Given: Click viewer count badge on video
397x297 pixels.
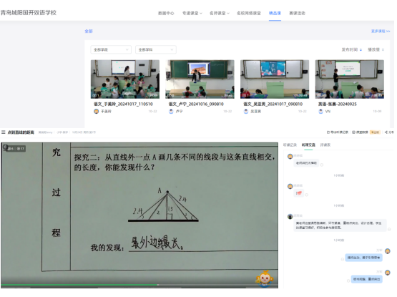Looking at the screenshot, I should pyautogui.click(x=16, y=149).
